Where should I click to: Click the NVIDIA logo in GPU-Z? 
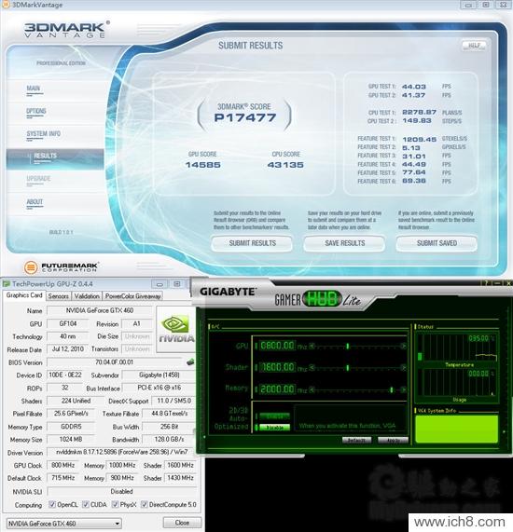pos(175,329)
